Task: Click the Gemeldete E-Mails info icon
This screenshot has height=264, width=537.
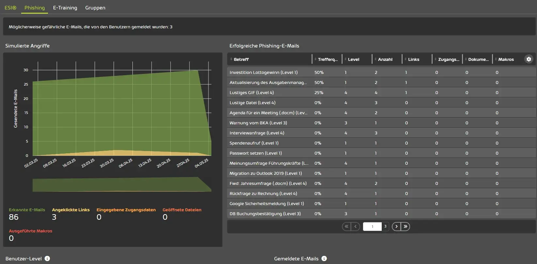Action: (324, 258)
